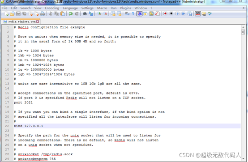Open the Plugins menu

click(x=125, y=8)
